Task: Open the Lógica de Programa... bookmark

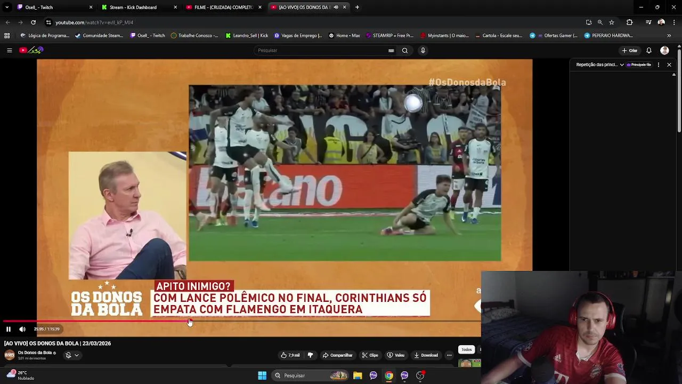Action: click(x=45, y=36)
